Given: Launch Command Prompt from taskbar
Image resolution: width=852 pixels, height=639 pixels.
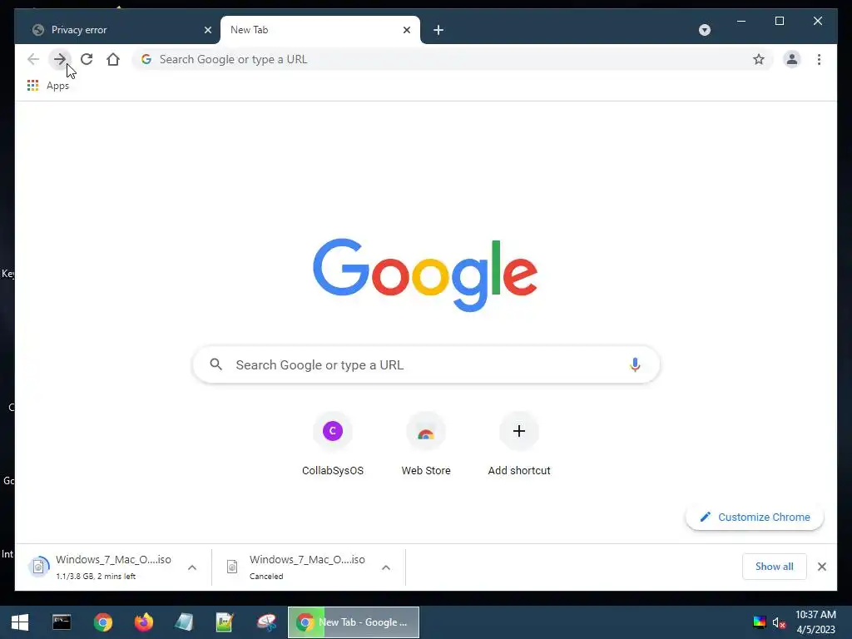Looking at the screenshot, I should click(62, 622).
